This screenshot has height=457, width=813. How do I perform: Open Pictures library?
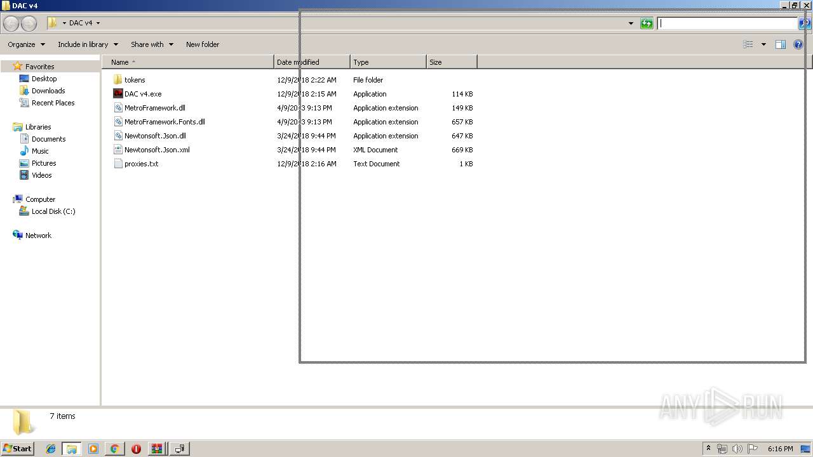tap(44, 163)
